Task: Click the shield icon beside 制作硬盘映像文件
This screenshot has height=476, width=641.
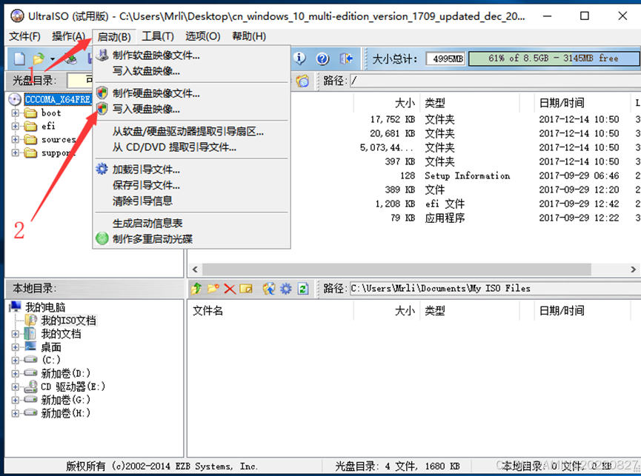Action: [x=102, y=93]
